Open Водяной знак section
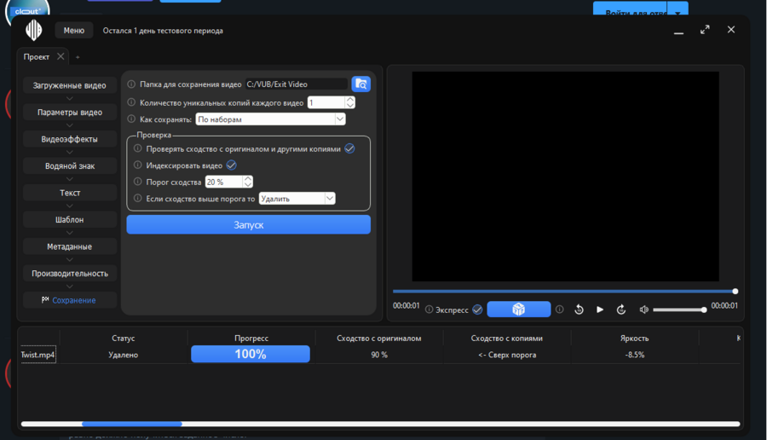 (x=70, y=166)
